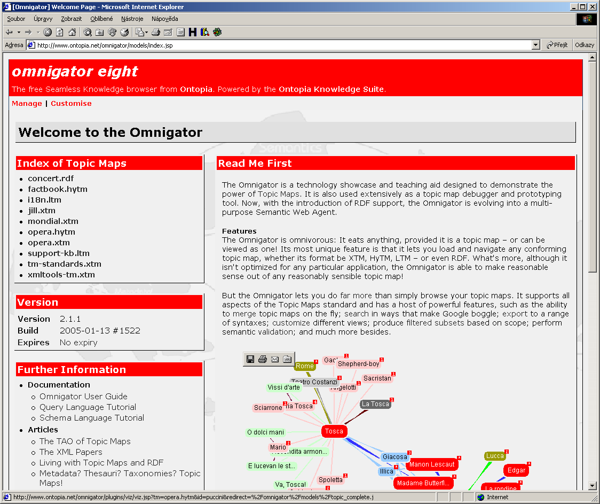Viewport: 600px width, 504px height.
Task: Click the books with magnifier toolbar icon
Action: click(205, 32)
